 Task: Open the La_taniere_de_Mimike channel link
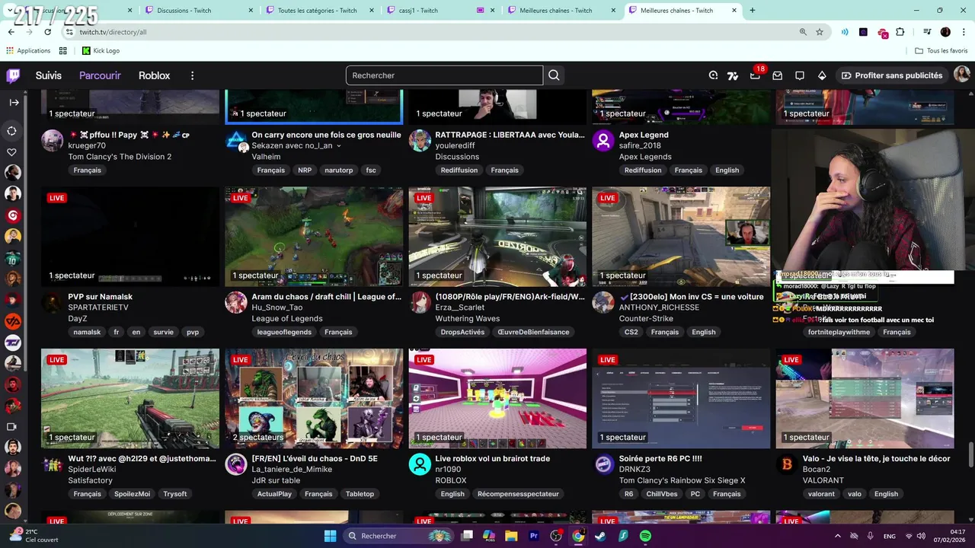292,470
